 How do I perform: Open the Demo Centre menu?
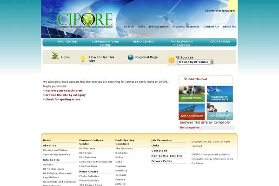(143, 42)
